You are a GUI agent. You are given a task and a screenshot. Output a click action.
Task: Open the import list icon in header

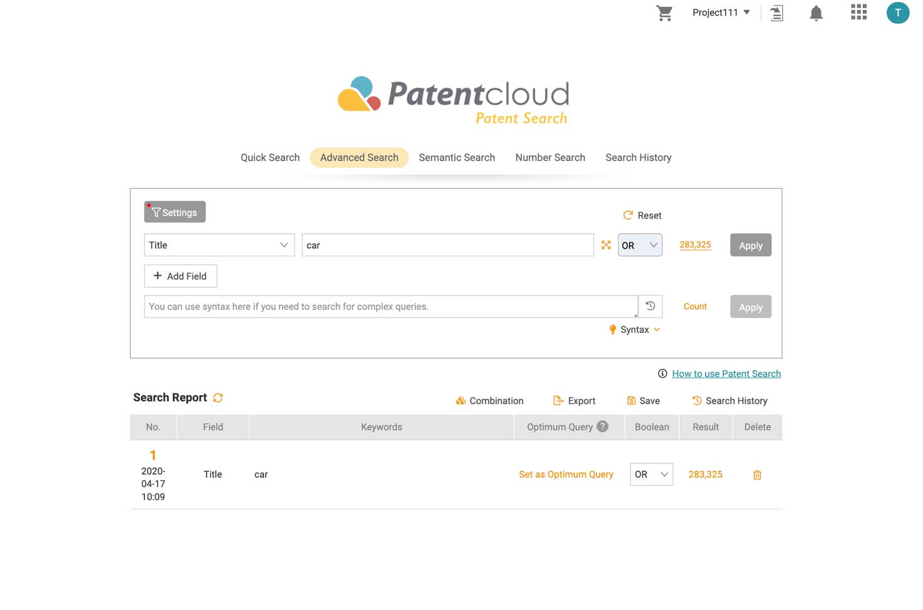(776, 13)
